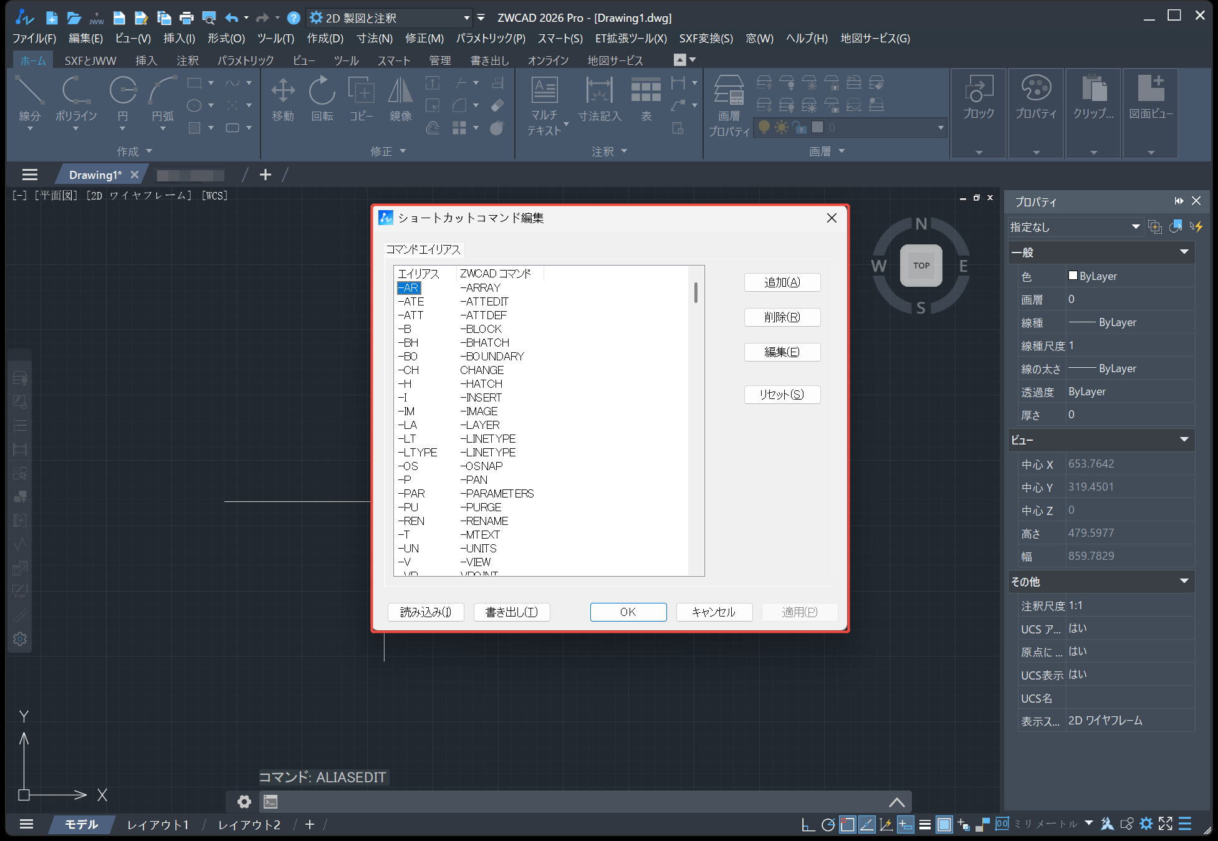Open the Dimension (寸法記入) tool

click(599, 100)
